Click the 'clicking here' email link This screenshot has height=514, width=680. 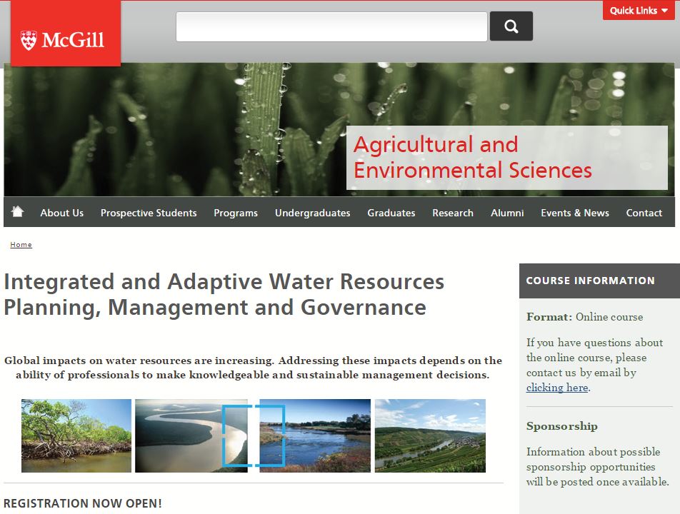point(557,388)
